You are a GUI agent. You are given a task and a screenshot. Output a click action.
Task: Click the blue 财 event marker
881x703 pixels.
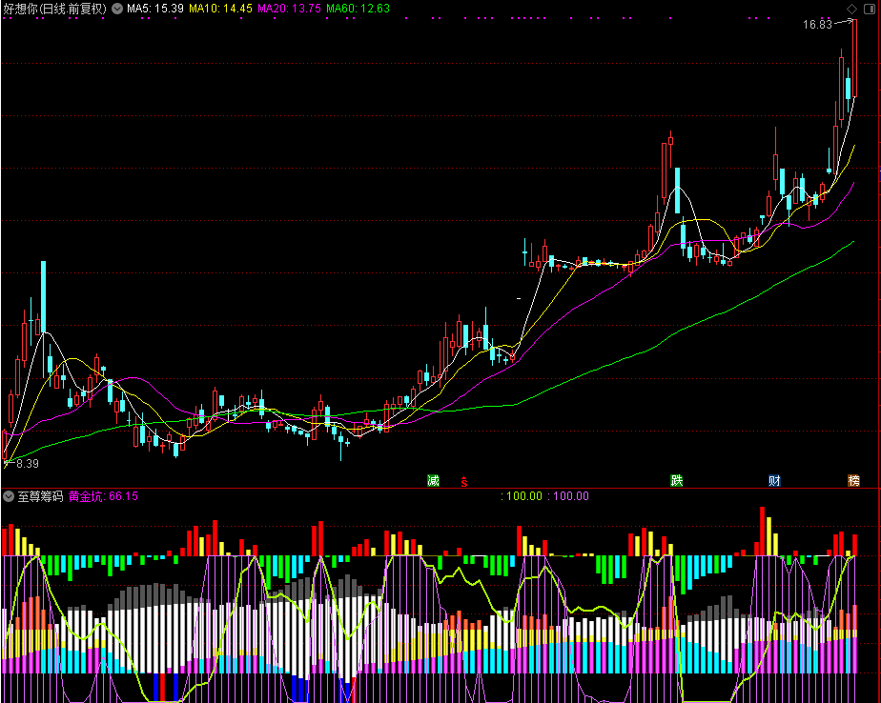point(774,480)
